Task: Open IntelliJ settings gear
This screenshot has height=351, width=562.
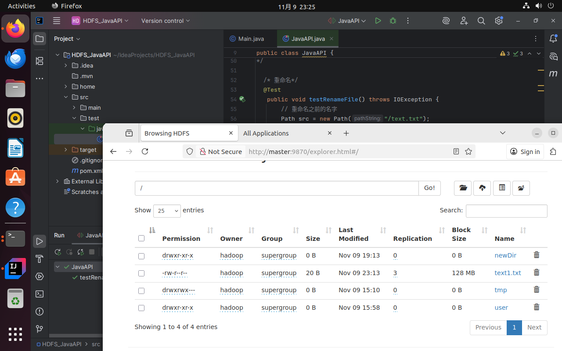Action: pos(498,21)
